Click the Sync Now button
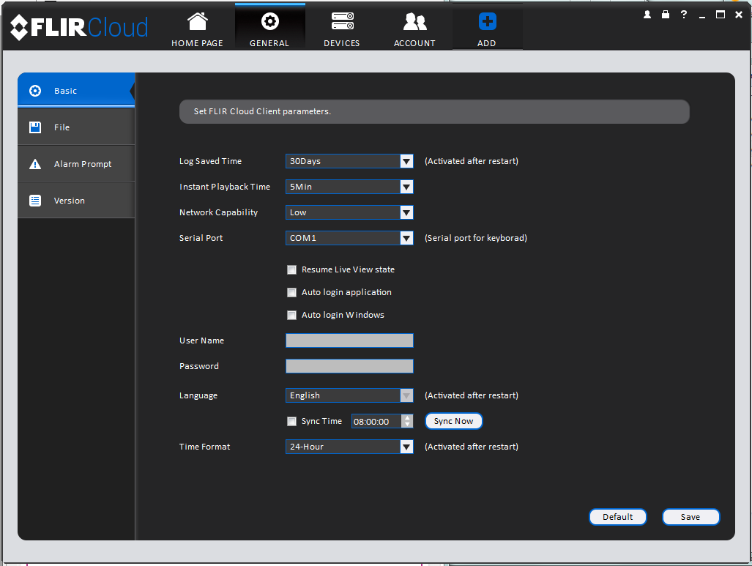This screenshot has height=566, width=752. (x=454, y=421)
